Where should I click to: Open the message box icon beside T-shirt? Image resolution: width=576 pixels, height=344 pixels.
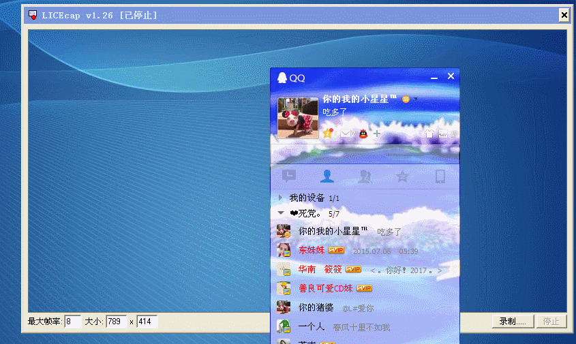tap(442, 134)
